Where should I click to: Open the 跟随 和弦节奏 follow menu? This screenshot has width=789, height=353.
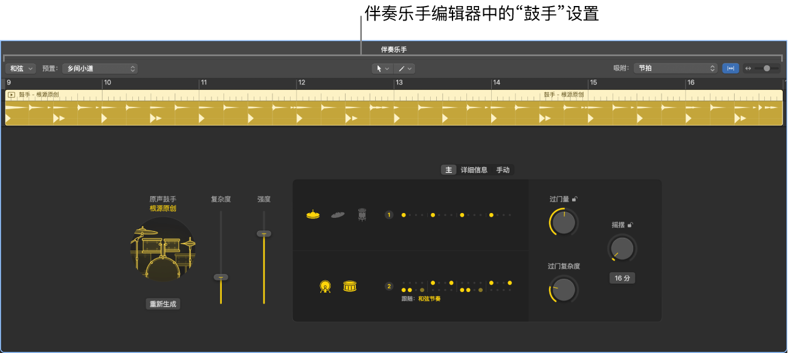[430, 299]
